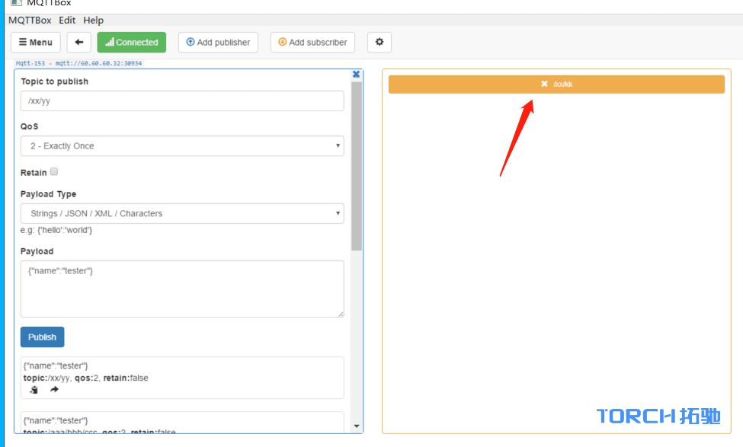The height and width of the screenshot is (447, 743).
Task: Unsubscribe via the orange topic bar
Action: tap(556, 85)
